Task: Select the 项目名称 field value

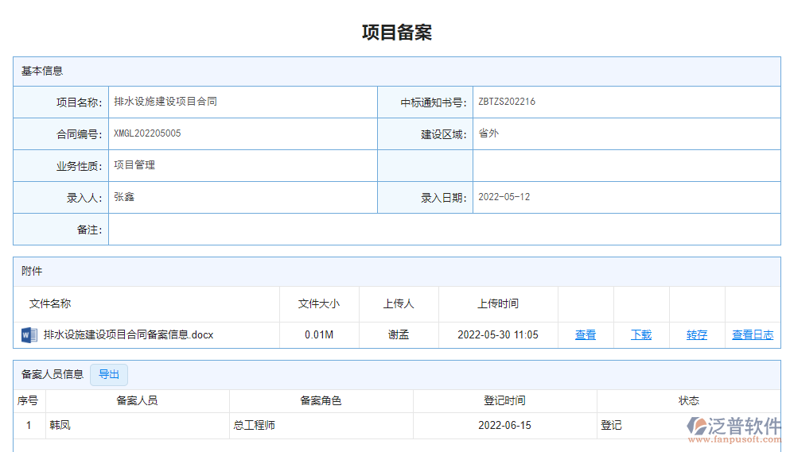Action: pos(165,102)
